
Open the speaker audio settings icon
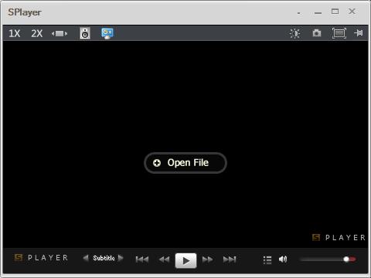point(85,33)
